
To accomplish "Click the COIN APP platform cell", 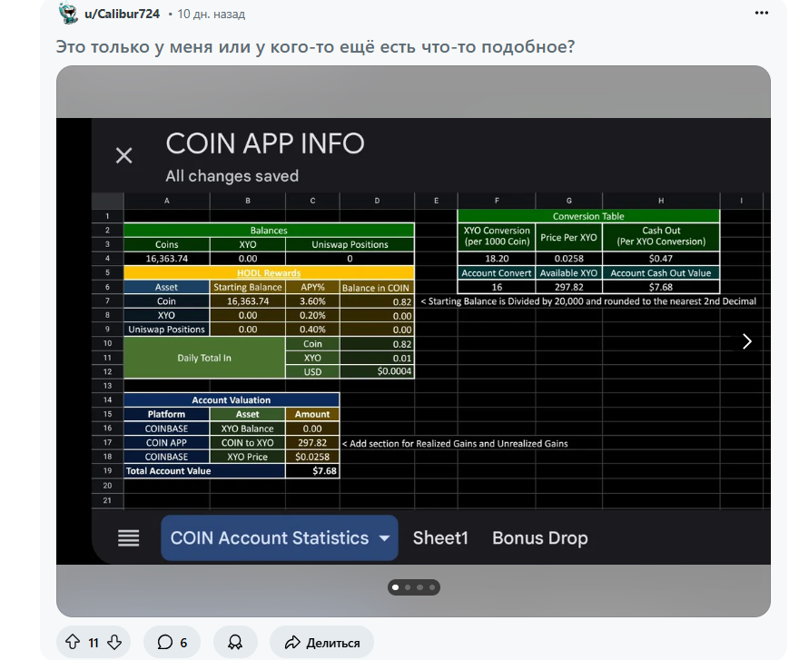I will [167, 443].
